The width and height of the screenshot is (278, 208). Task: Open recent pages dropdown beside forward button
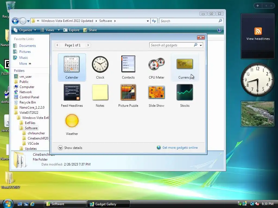click(28, 21)
